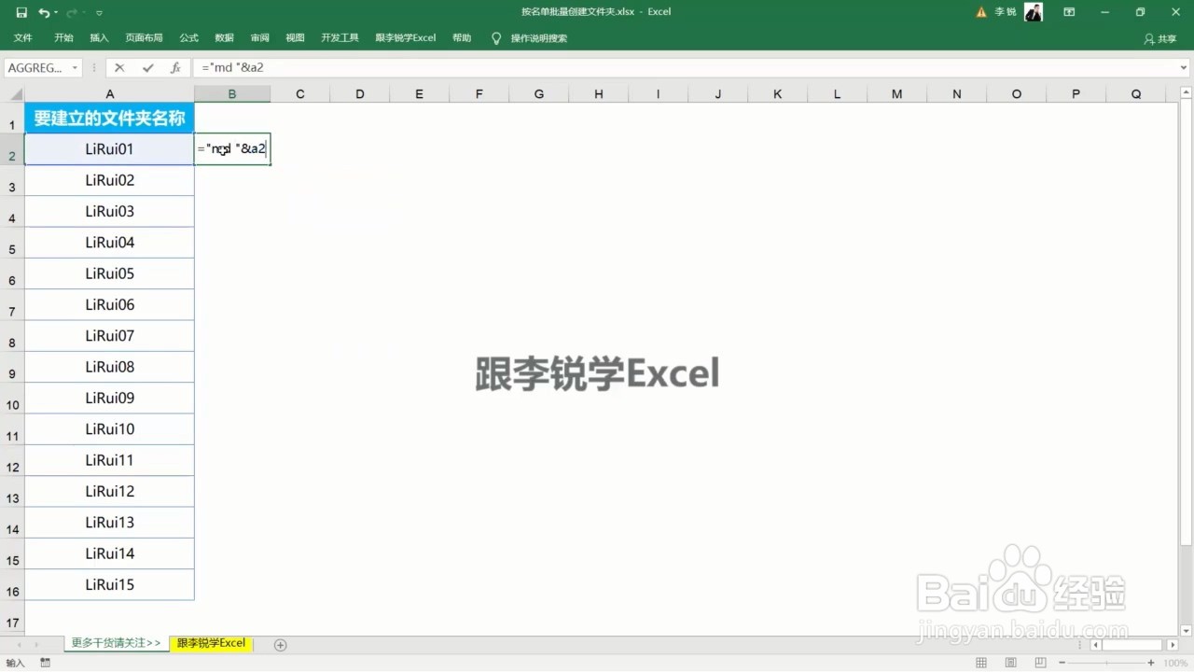
Task: Select cell containing LiRui01
Action: click(x=109, y=149)
